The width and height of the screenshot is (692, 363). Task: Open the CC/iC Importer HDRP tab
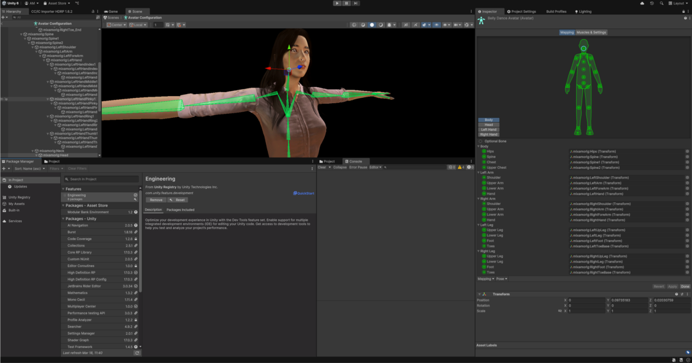[52, 12]
